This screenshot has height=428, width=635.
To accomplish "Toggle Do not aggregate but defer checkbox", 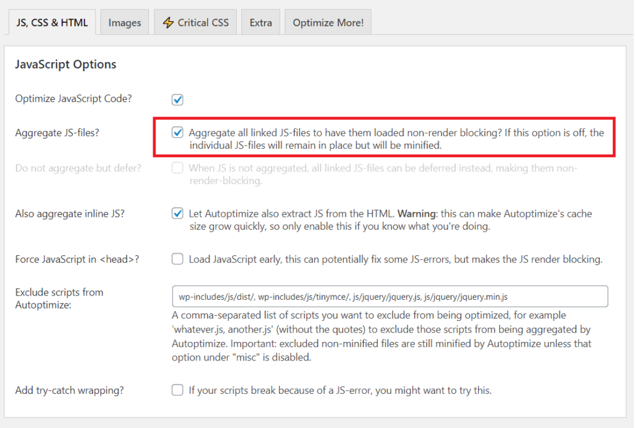I will tap(177, 168).
